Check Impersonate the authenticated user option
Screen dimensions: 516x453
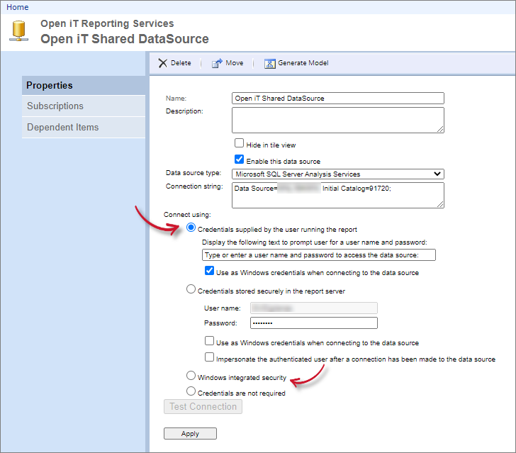pos(209,357)
